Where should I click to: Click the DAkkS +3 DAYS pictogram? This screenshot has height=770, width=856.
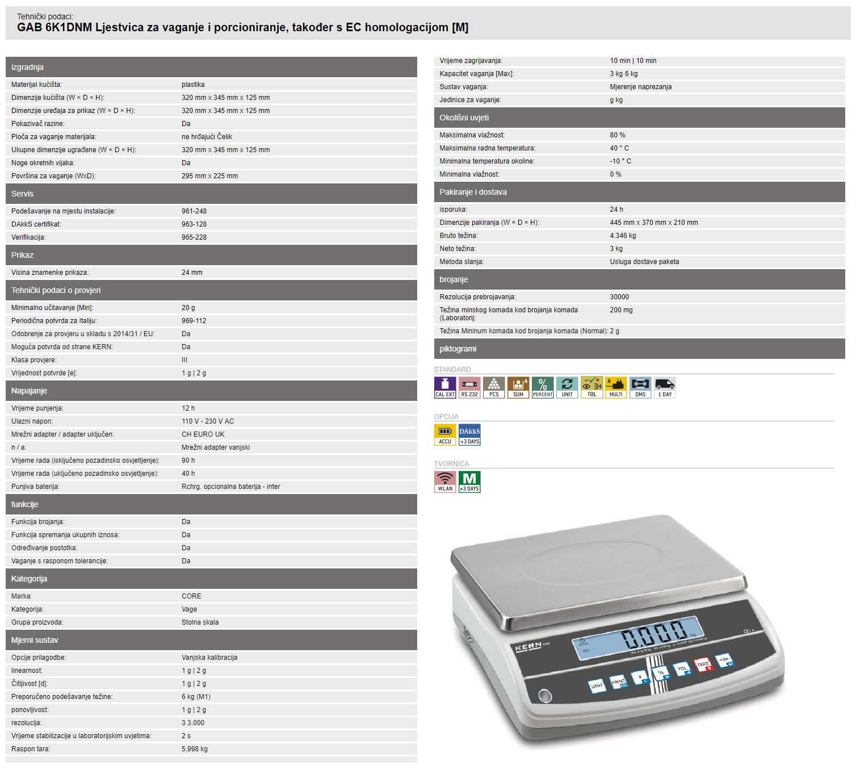469,434
